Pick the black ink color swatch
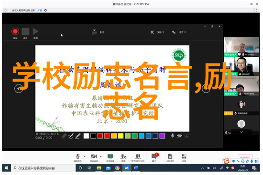Image resolution: width=263 pixels, height=175 pixels. [x=93, y=136]
